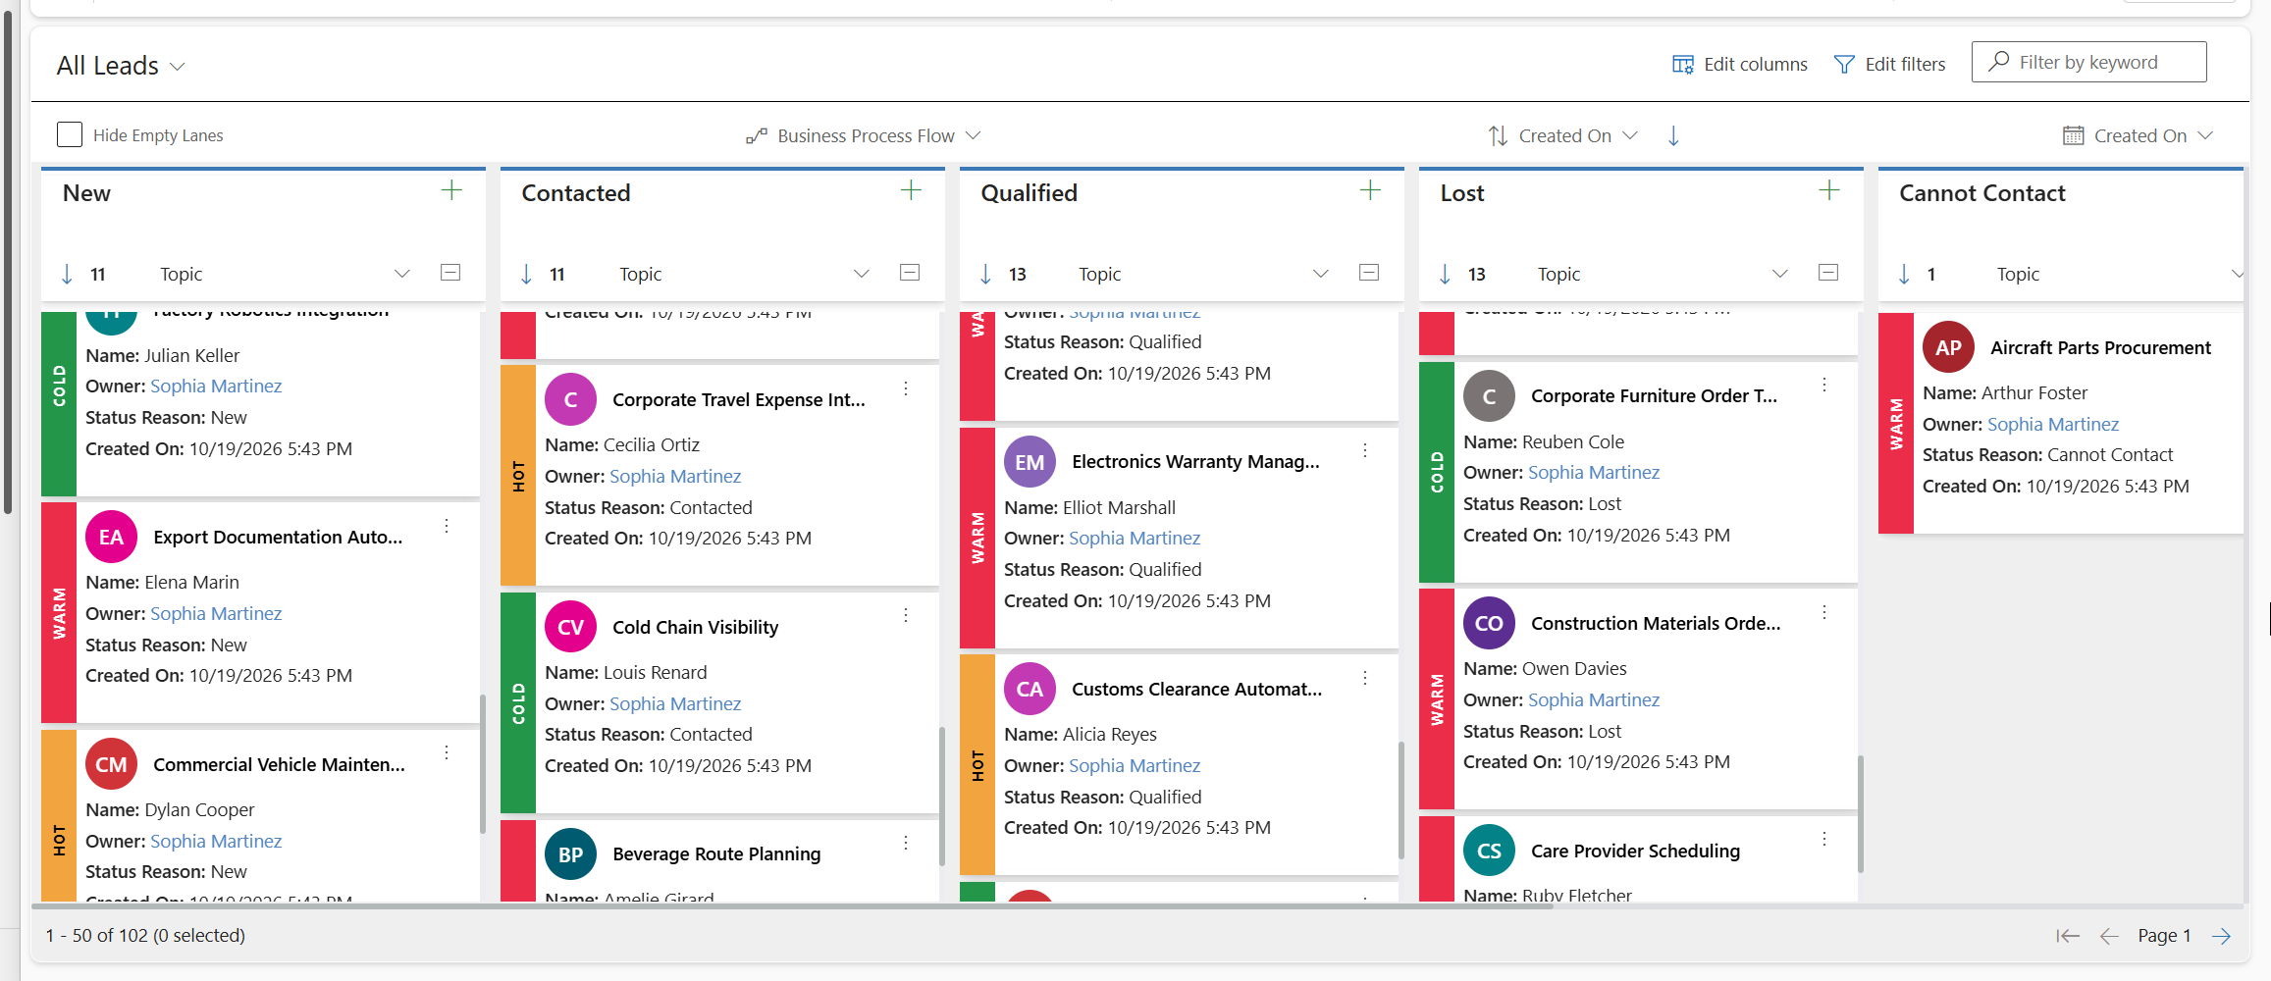Select the Cannot Contact lane header
The width and height of the screenshot is (2271, 981).
click(x=1981, y=193)
